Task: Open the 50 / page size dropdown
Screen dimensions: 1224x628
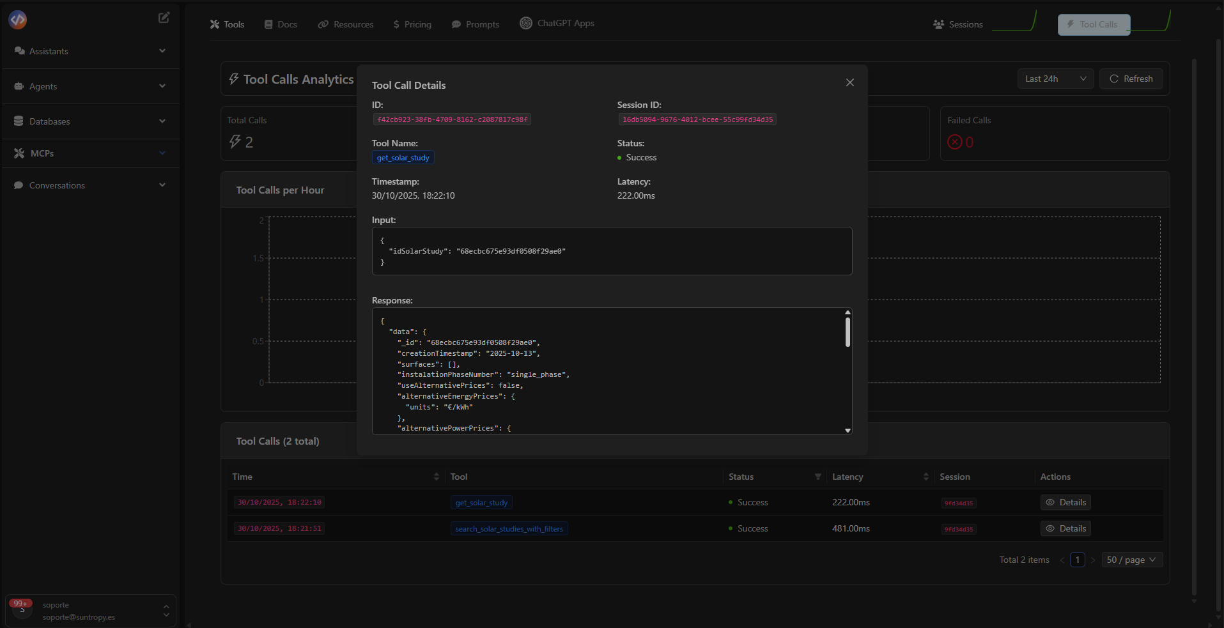Action: click(x=1131, y=560)
